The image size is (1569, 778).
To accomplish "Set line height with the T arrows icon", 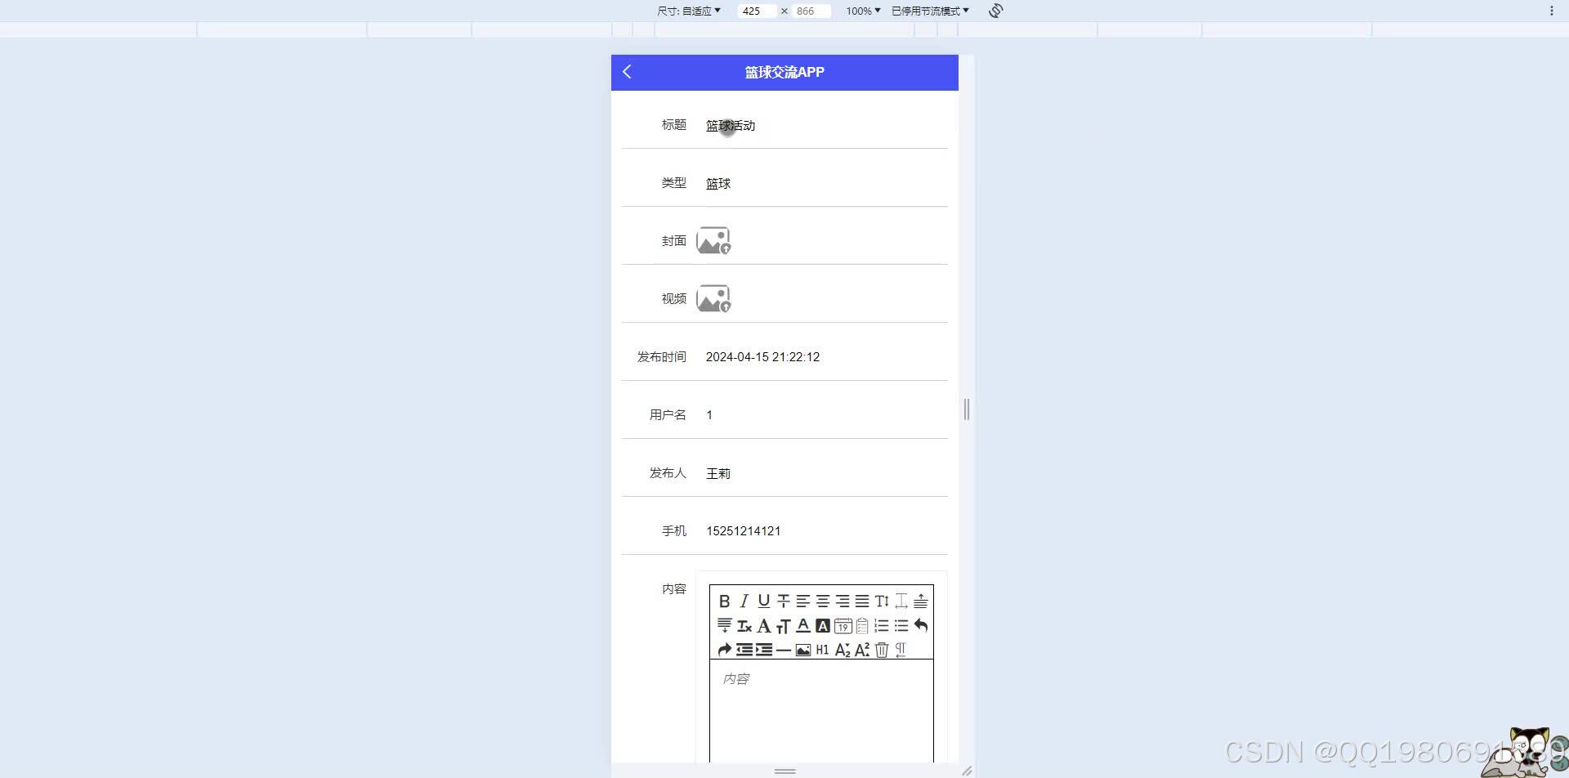I will tap(881, 601).
